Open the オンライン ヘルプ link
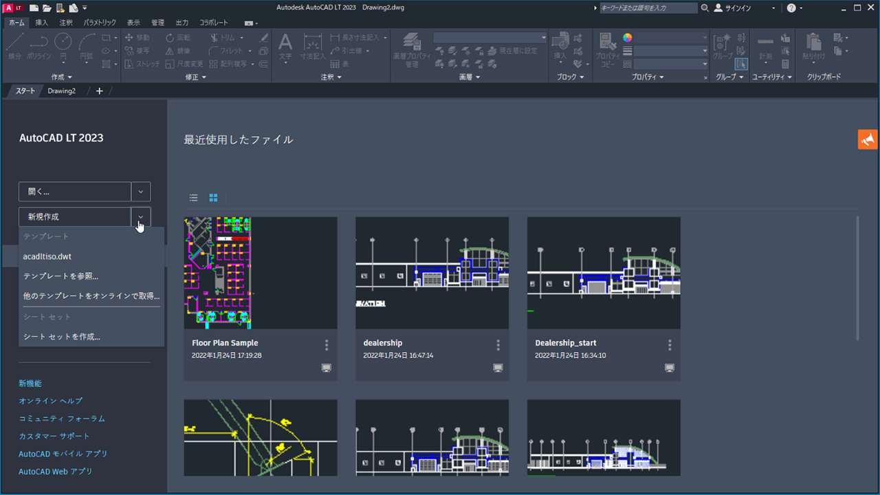Viewport: 880px width, 495px height. [x=51, y=401]
